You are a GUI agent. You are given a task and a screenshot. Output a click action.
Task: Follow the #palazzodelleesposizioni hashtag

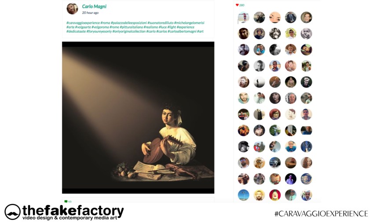click(x=129, y=23)
